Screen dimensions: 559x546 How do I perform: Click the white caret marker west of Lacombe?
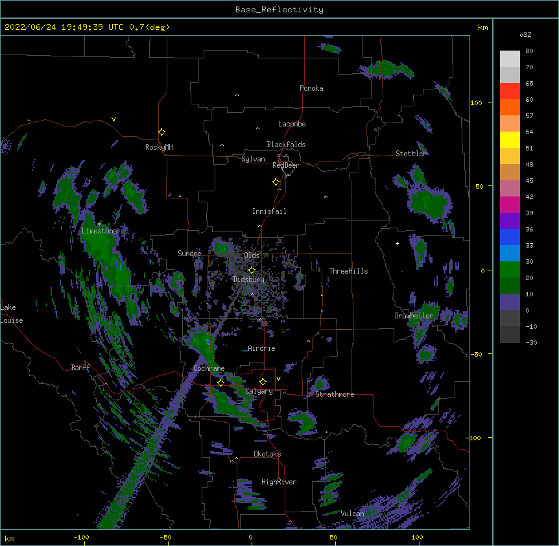click(257, 128)
